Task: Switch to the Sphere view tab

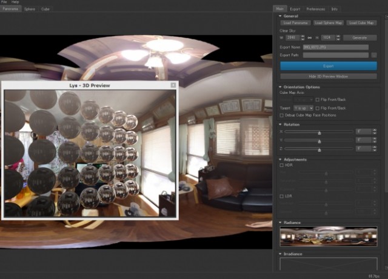Action: pyautogui.click(x=30, y=9)
